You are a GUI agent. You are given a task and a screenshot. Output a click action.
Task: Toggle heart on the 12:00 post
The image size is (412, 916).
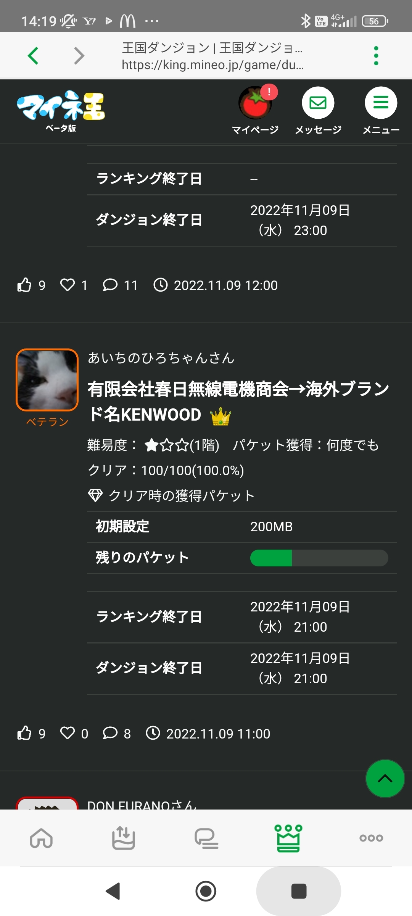click(x=68, y=285)
